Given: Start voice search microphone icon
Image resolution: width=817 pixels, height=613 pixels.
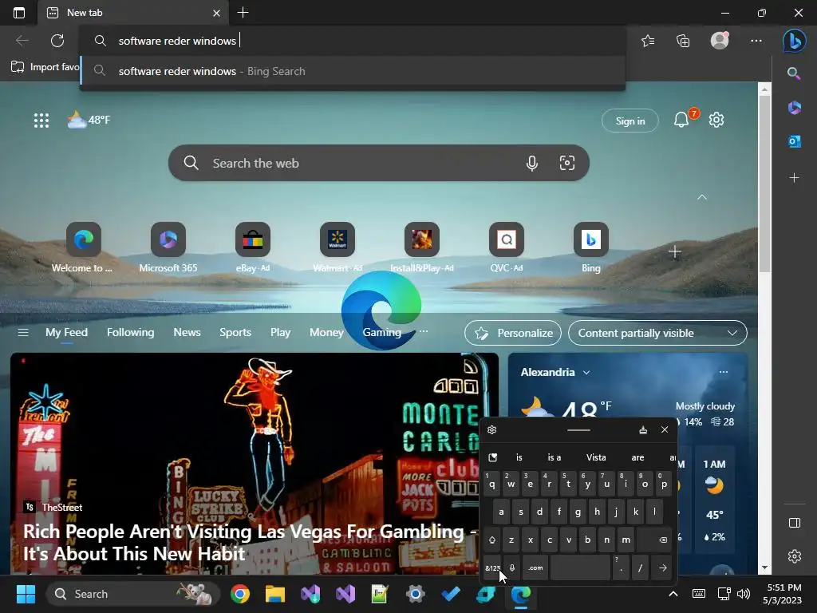Looking at the screenshot, I should (x=531, y=163).
